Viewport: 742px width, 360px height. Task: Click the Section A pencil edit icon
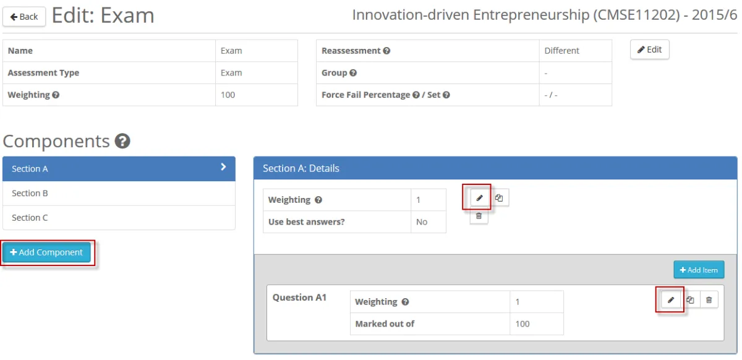(x=479, y=199)
